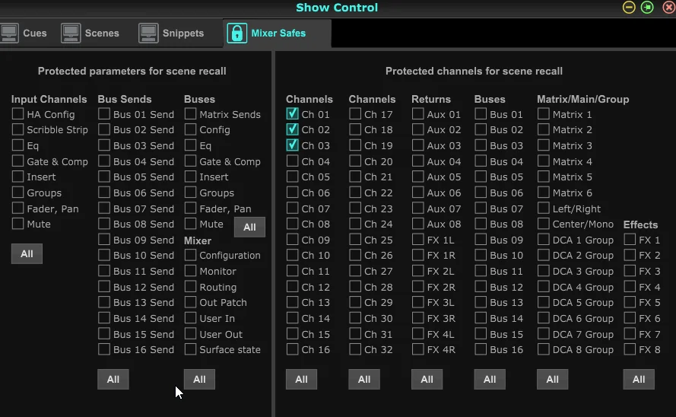Click the yellow minimize window icon
676x417 pixels.
629,8
